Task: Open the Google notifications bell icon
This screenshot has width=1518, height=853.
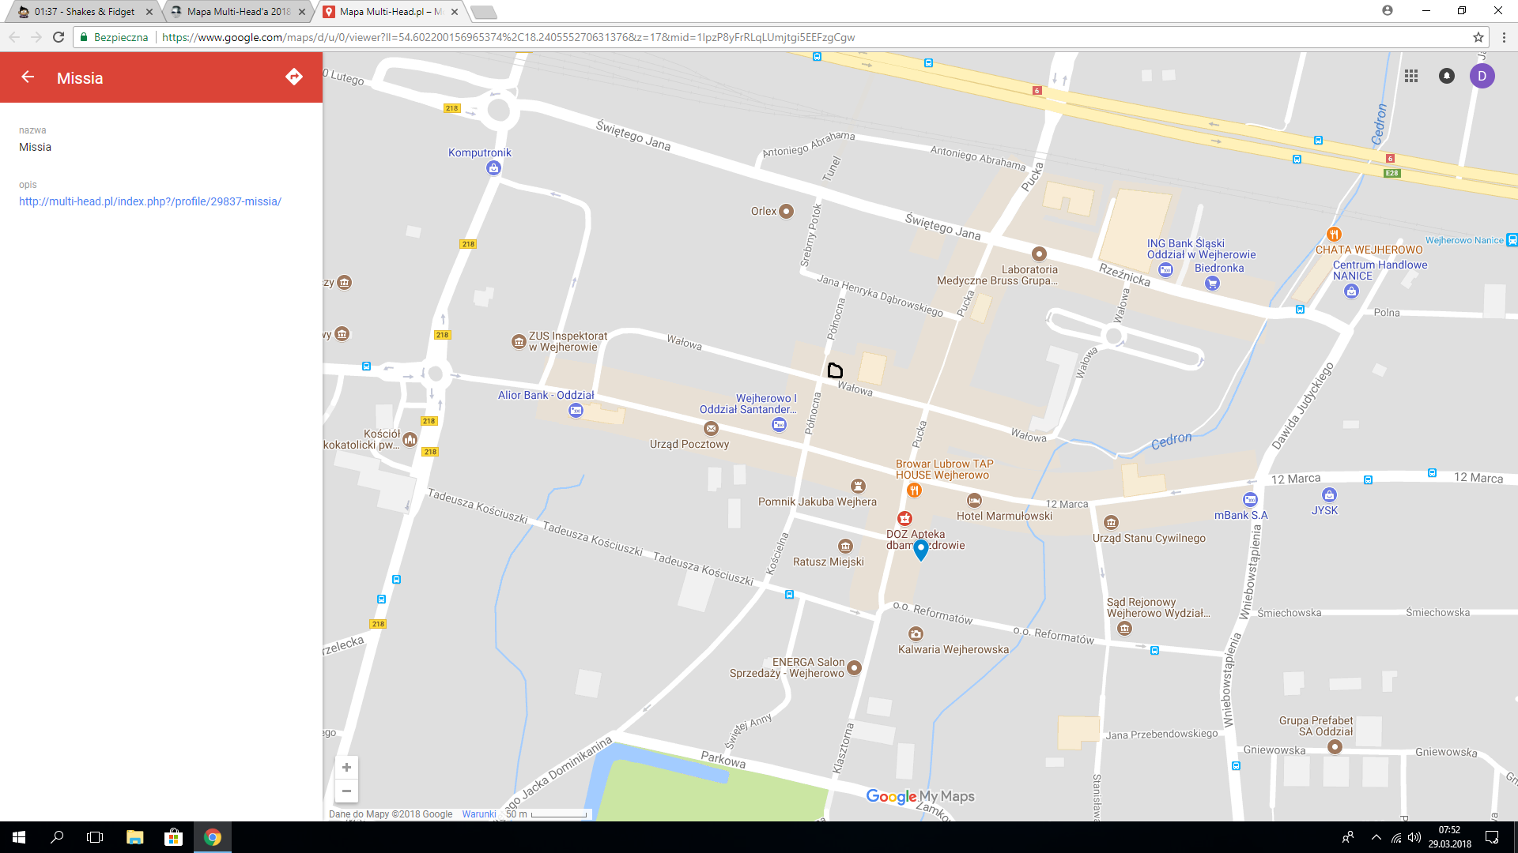Action: 1447,76
